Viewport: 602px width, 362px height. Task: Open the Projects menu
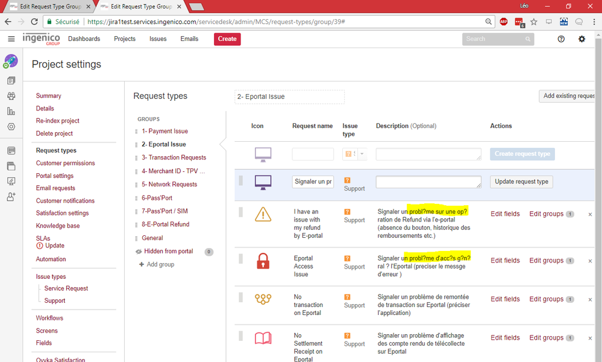point(125,39)
